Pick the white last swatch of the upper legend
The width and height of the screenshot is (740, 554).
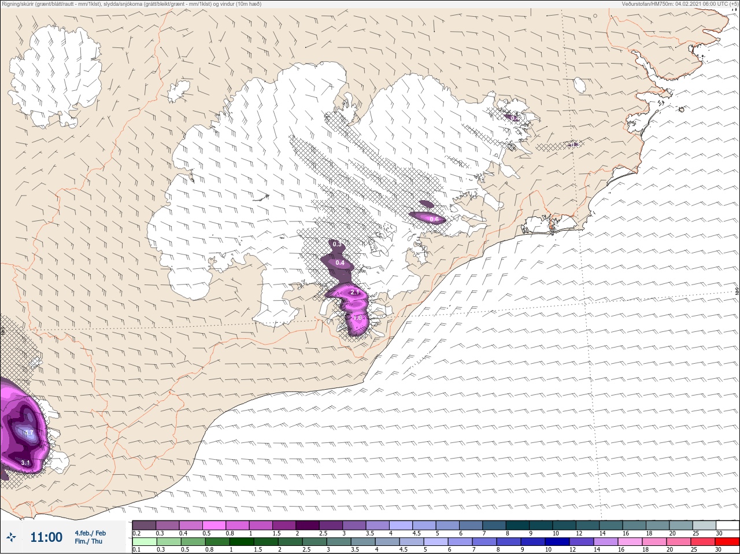click(727, 525)
